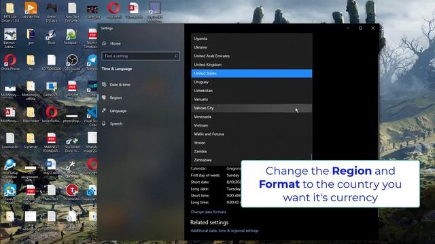This screenshot has height=244, width=435.
Task: Select Vanuatu in the country list
Action: pyautogui.click(x=251, y=100)
